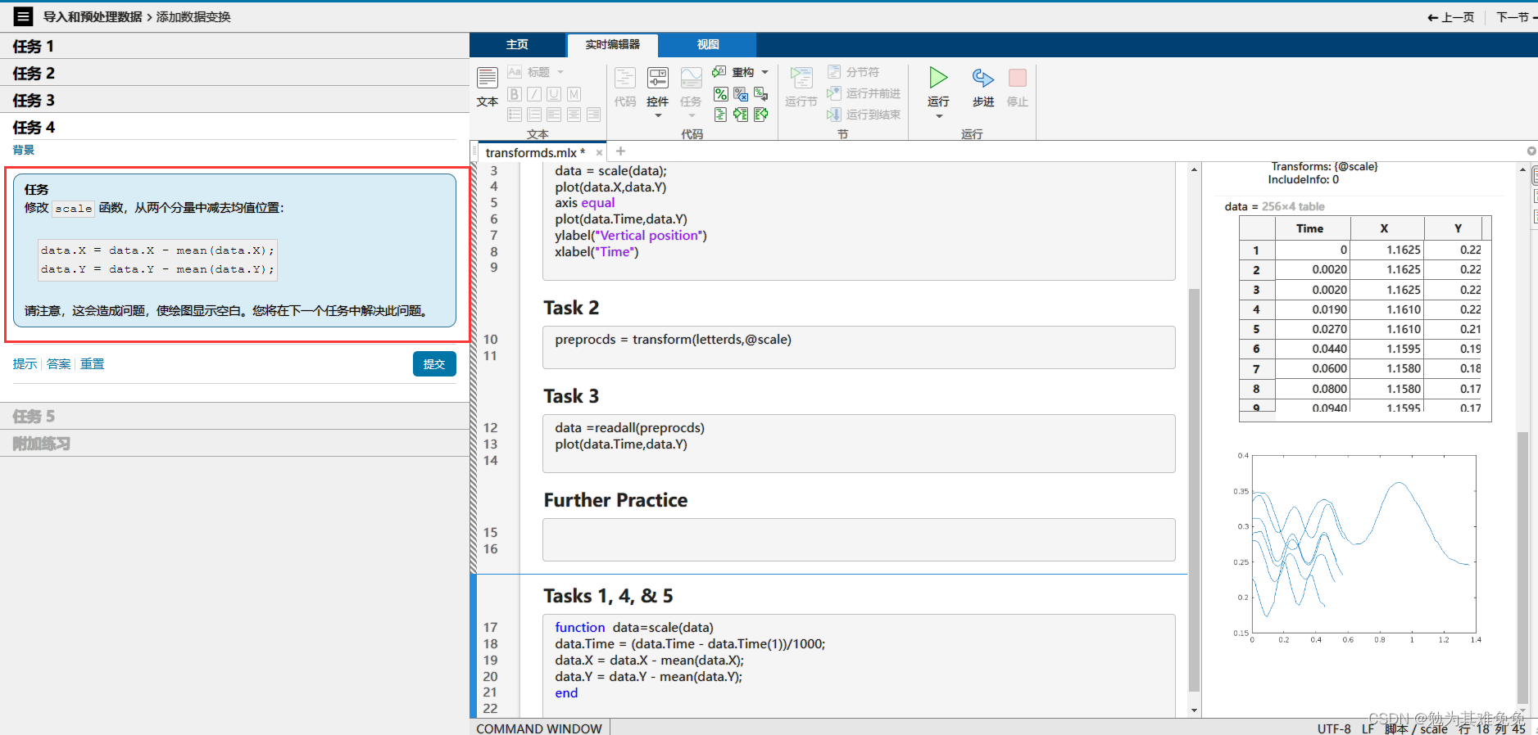Switch to the 实时编辑器 tab
The width and height of the screenshot is (1538, 735).
tap(613, 44)
